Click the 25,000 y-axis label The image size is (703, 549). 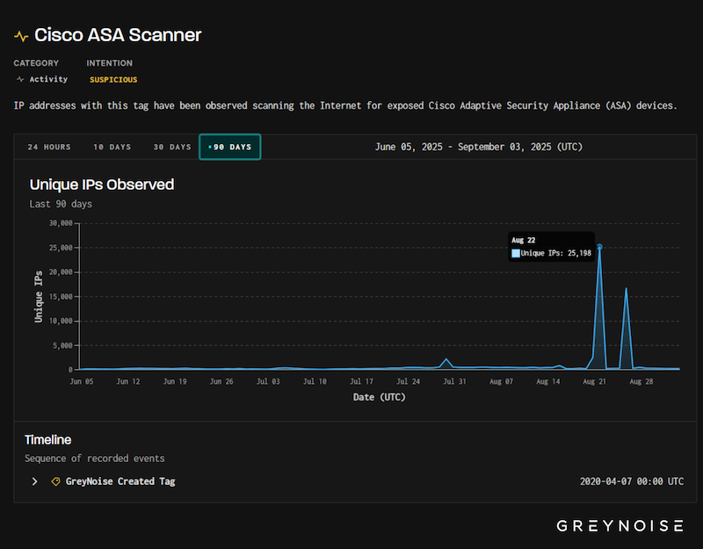coord(61,248)
